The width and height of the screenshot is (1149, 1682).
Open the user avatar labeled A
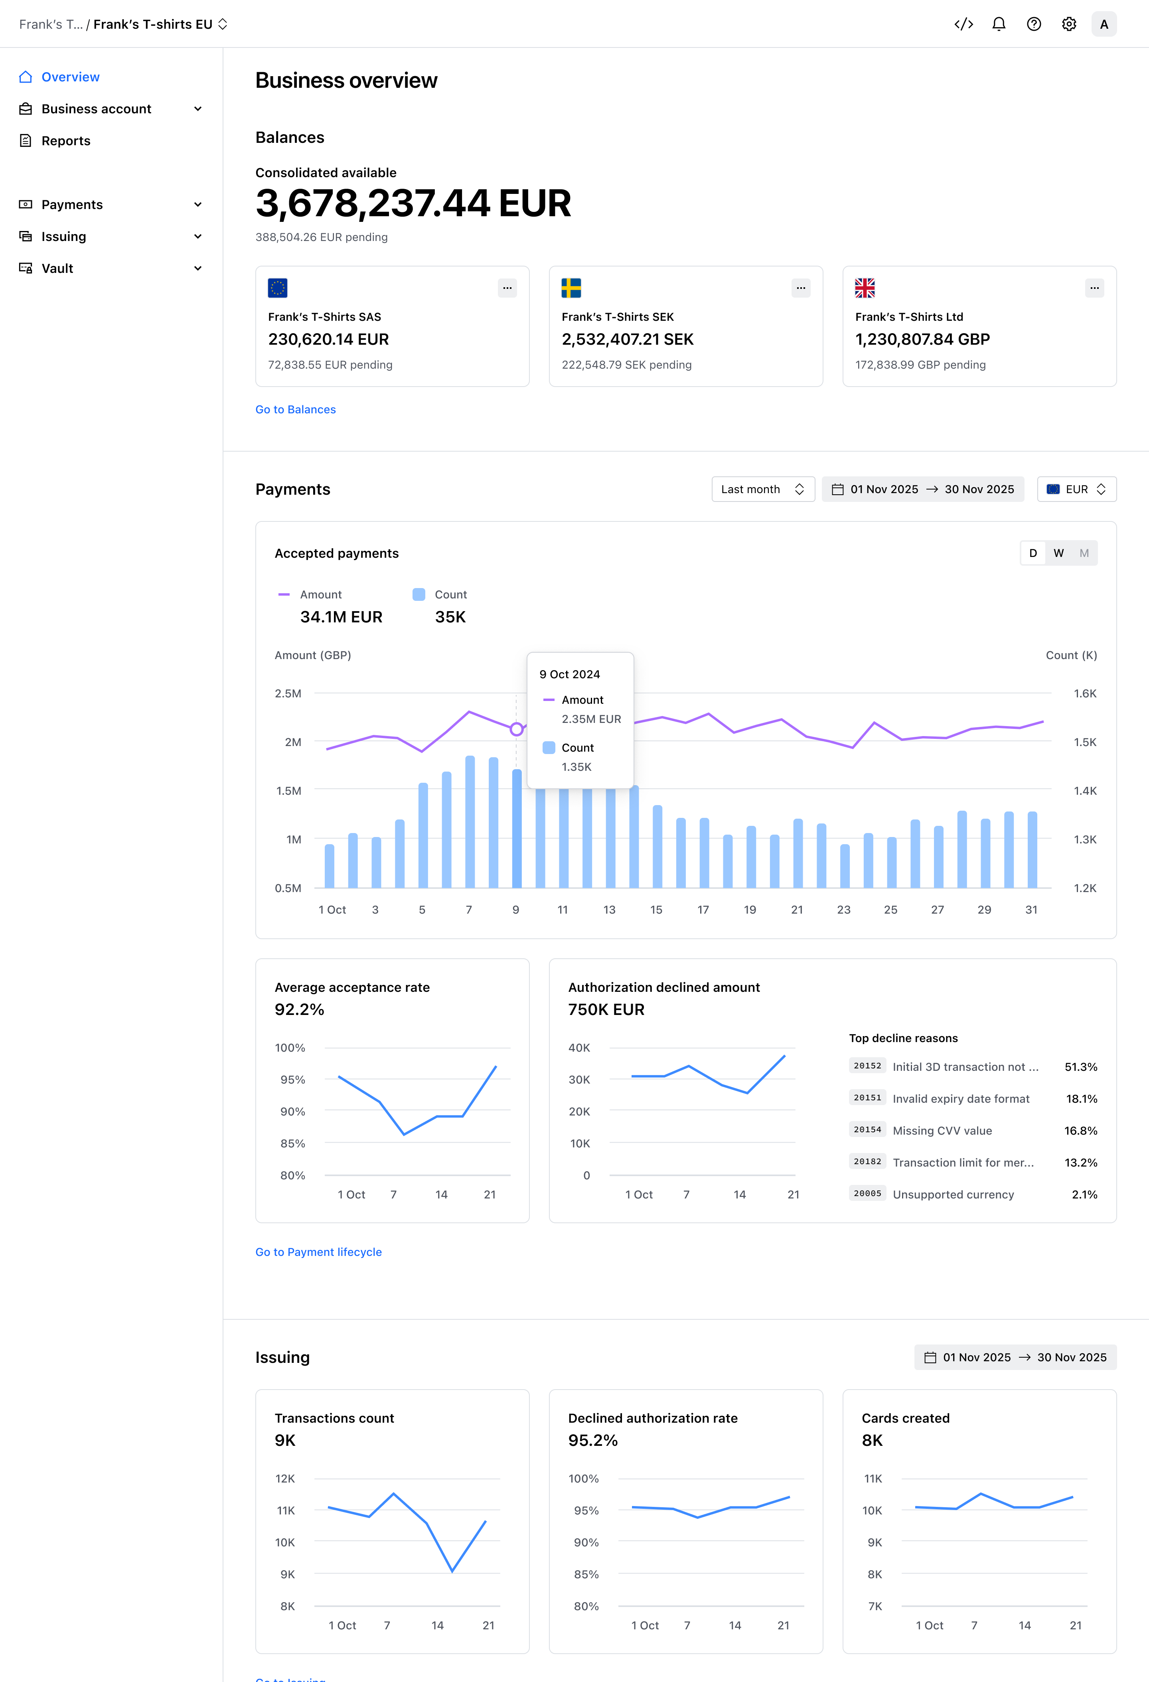click(x=1104, y=24)
